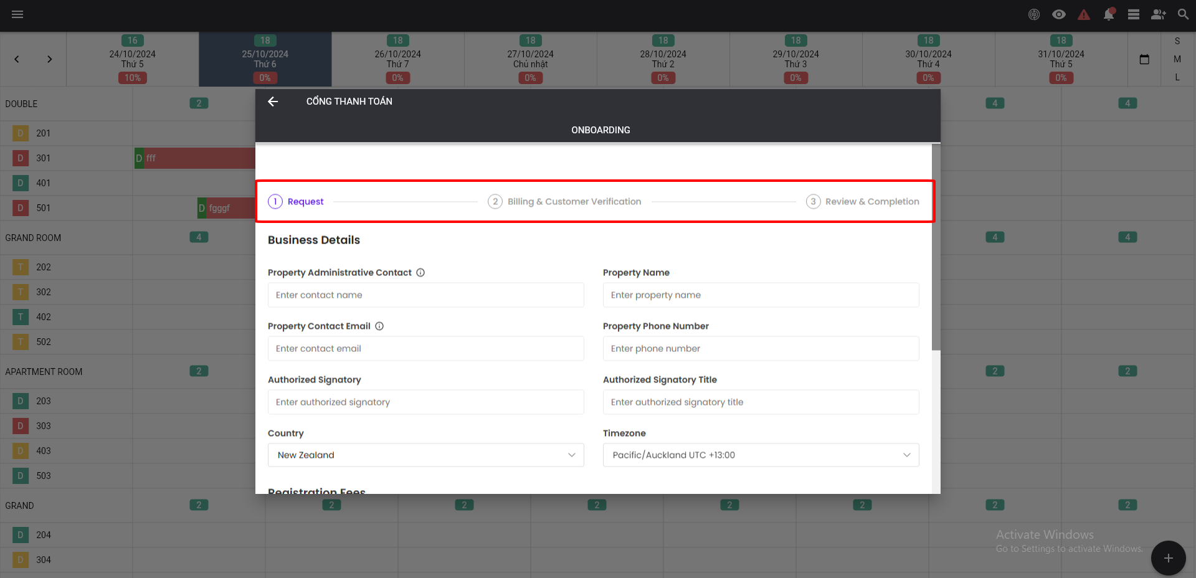Click the info icon beside Property Contact Email
This screenshot has width=1196, height=578.
coord(379,326)
